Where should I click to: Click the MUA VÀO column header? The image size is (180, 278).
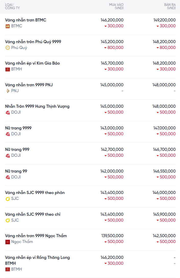[x=116, y=6]
